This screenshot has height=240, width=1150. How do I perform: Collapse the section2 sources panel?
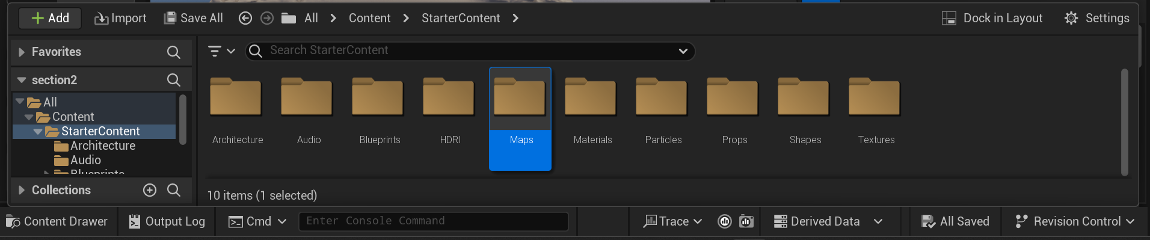click(22, 80)
